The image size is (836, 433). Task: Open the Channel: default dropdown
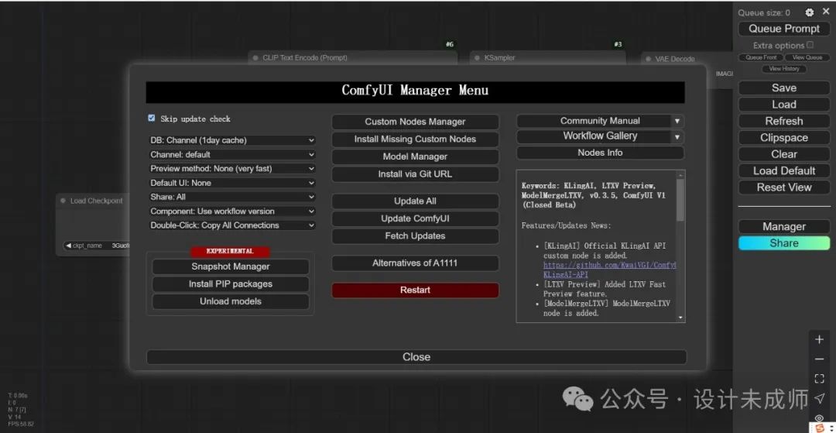click(x=232, y=155)
